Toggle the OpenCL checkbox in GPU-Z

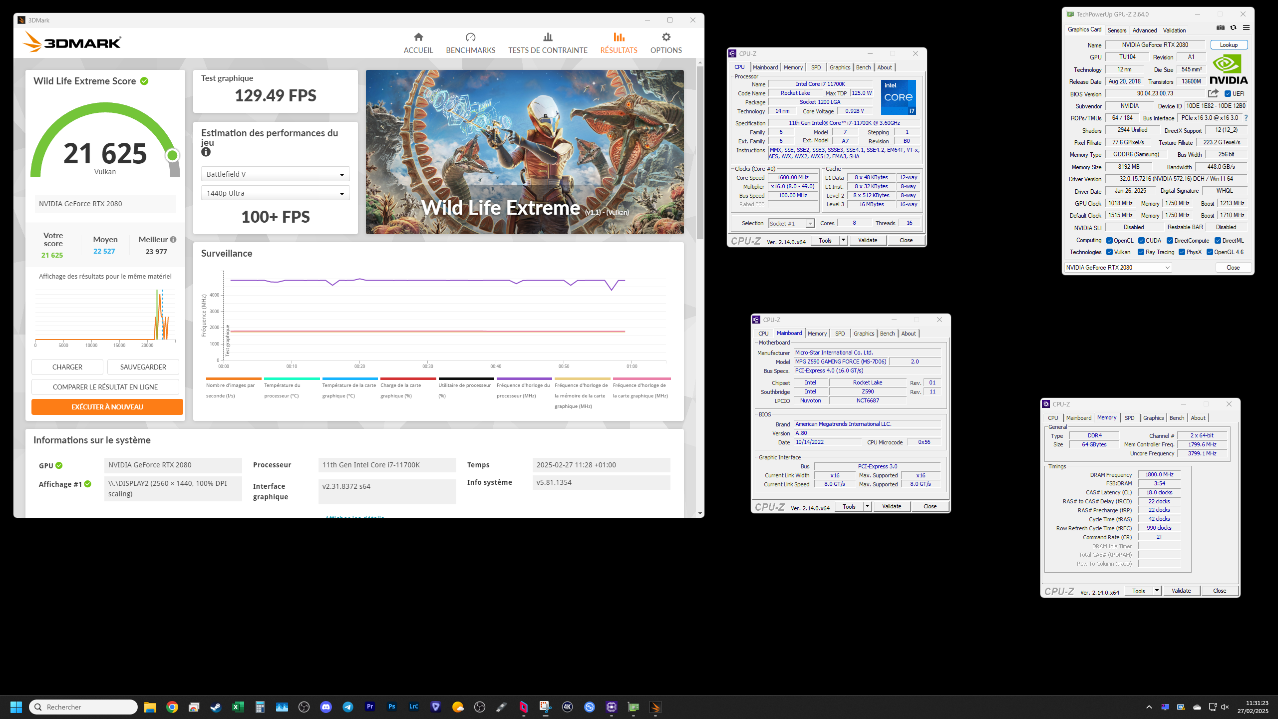(x=1109, y=241)
